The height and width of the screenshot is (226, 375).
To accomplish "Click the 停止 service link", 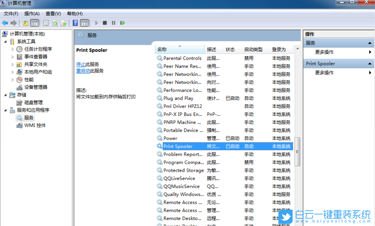I will (x=81, y=64).
